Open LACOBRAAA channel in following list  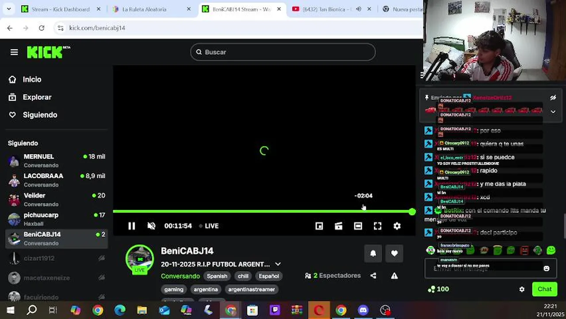57,180
